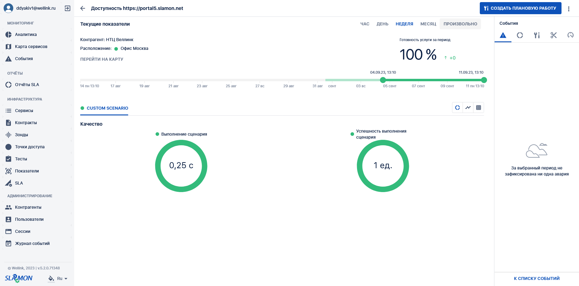Switch to table grid view
579x286 pixels.
pos(479,108)
